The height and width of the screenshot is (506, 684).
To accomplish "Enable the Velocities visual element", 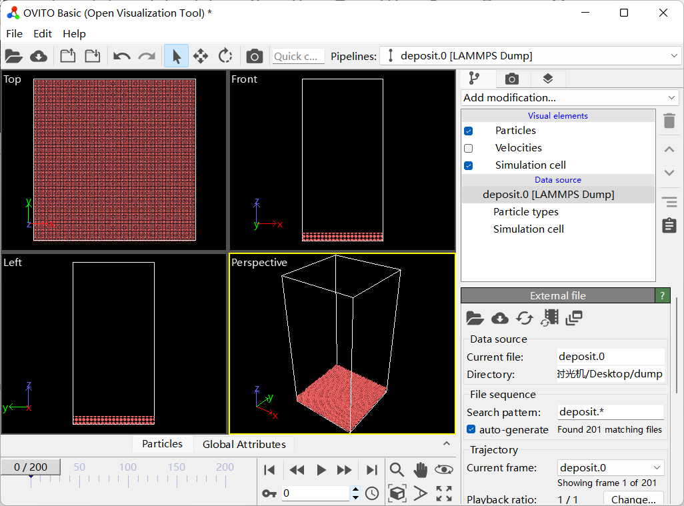I will coord(469,148).
